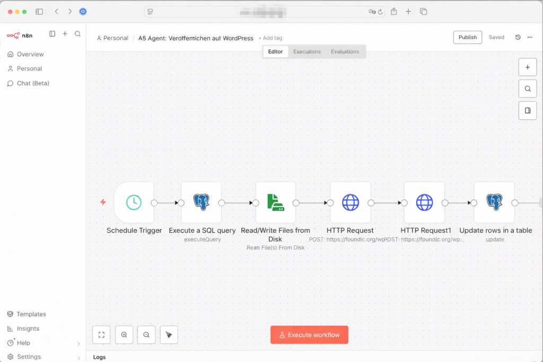This screenshot has width=543, height=362.
Task: Click the Publish button
Action: [467, 37]
